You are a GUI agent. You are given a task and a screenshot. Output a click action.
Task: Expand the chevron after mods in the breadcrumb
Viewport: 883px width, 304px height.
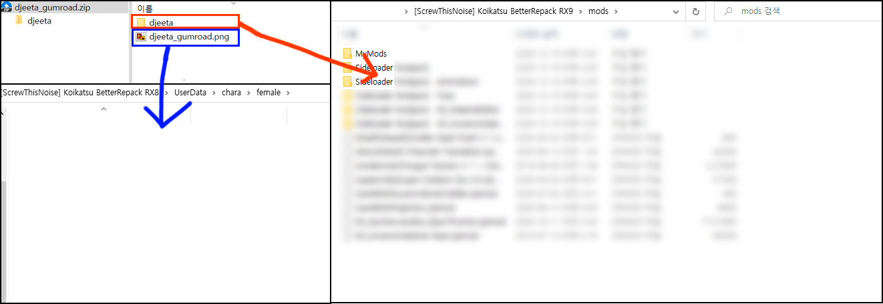point(616,11)
